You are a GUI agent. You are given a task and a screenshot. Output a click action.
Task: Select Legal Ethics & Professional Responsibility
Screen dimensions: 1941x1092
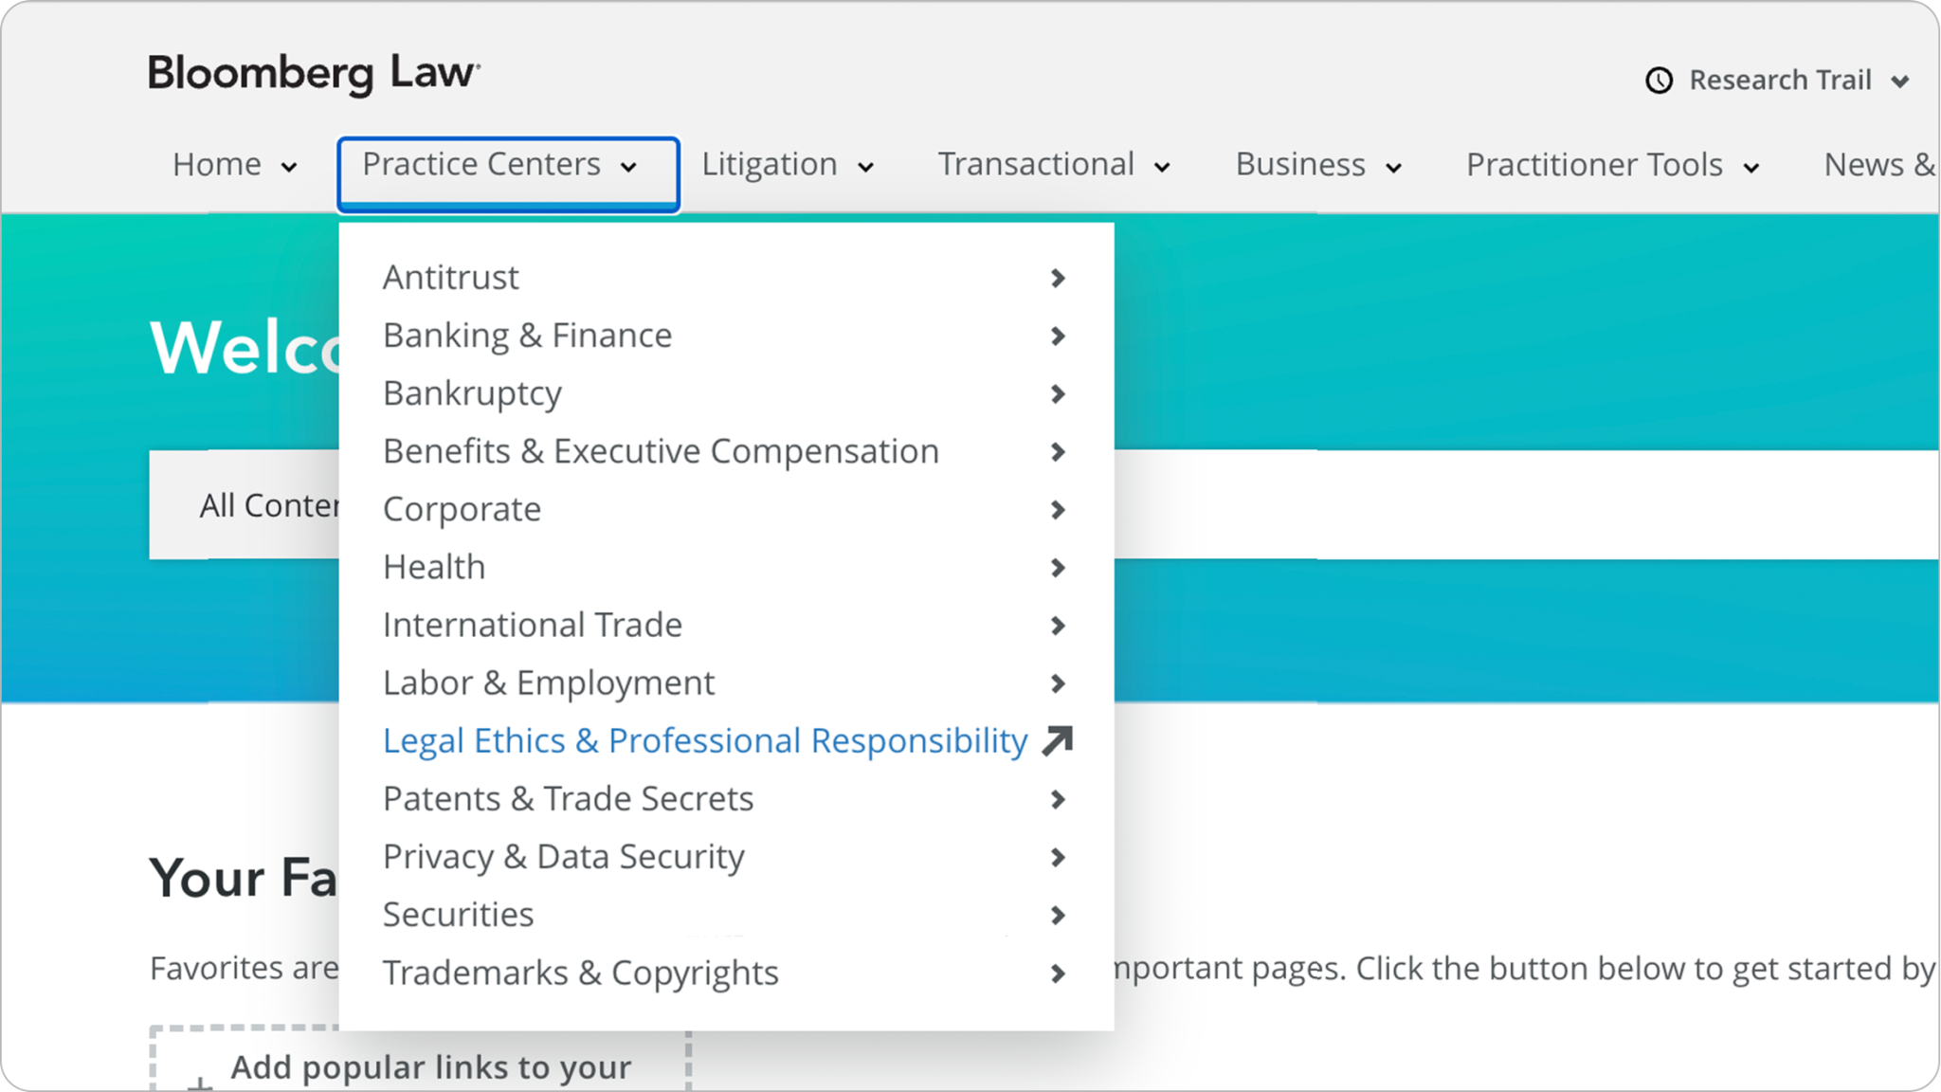pos(703,740)
